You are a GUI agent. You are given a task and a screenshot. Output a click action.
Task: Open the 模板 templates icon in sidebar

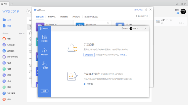coord(4,39)
